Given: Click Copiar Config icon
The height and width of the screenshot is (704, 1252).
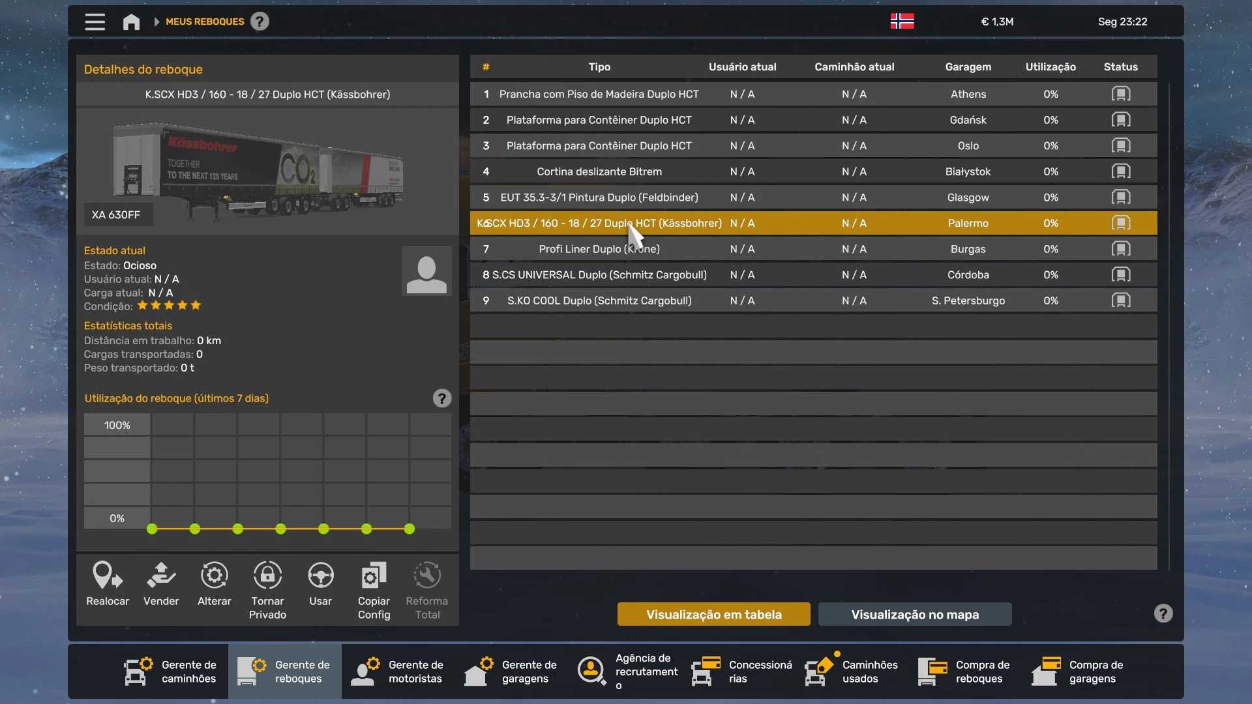Looking at the screenshot, I should (x=374, y=576).
